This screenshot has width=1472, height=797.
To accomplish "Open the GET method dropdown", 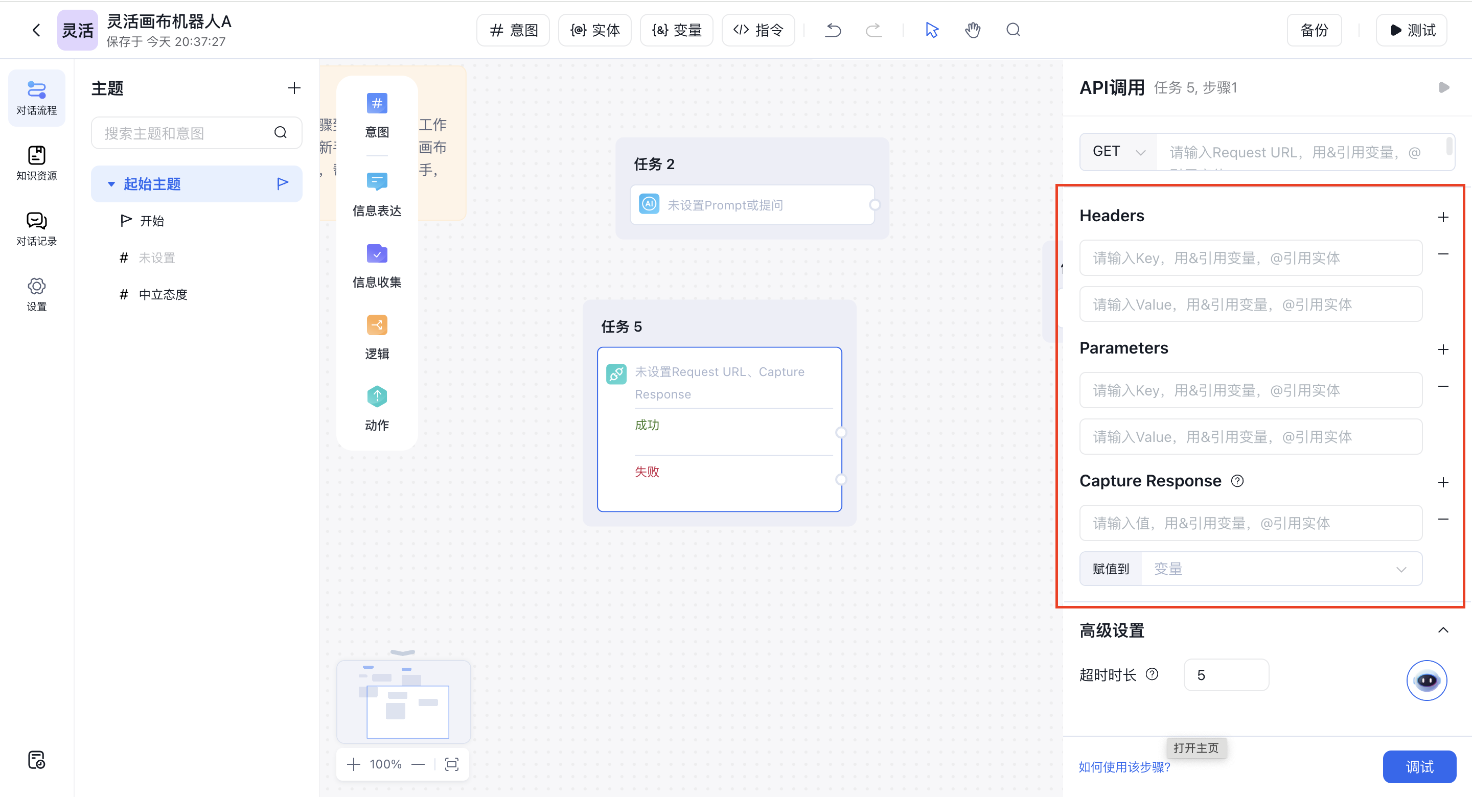I will (x=1118, y=152).
